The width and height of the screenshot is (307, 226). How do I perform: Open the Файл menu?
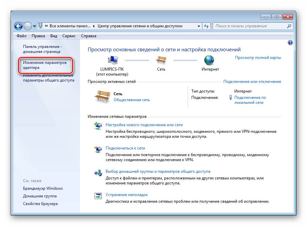tap(22, 36)
